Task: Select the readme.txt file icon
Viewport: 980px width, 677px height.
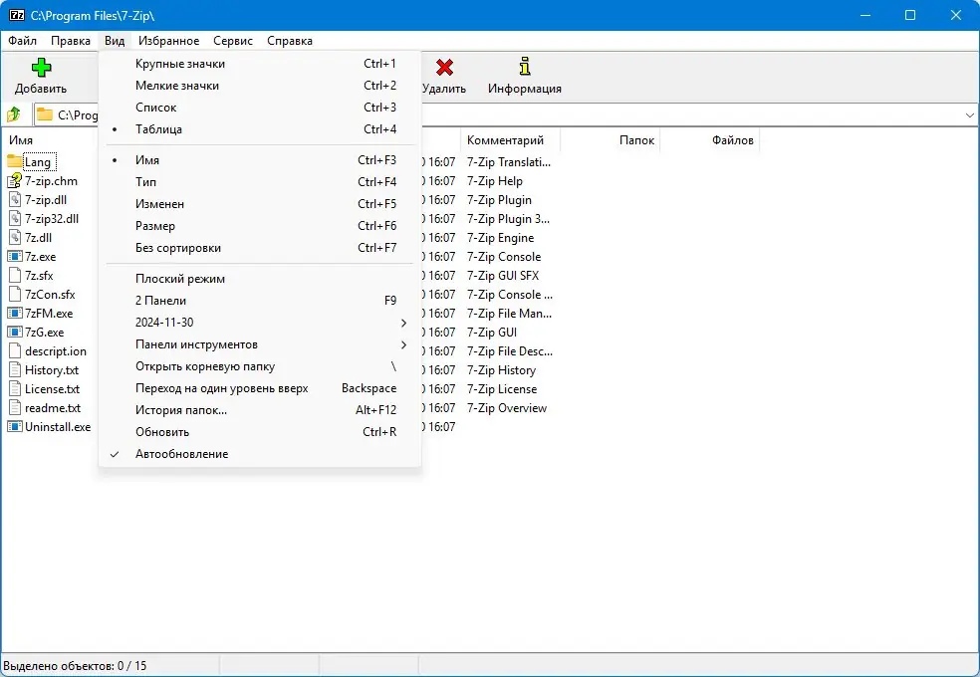Action: point(14,408)
